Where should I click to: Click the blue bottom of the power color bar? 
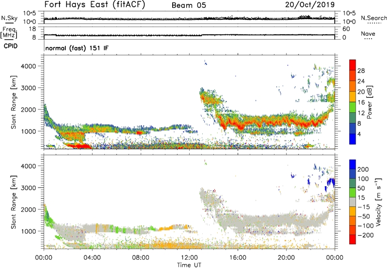coord(353,139)
